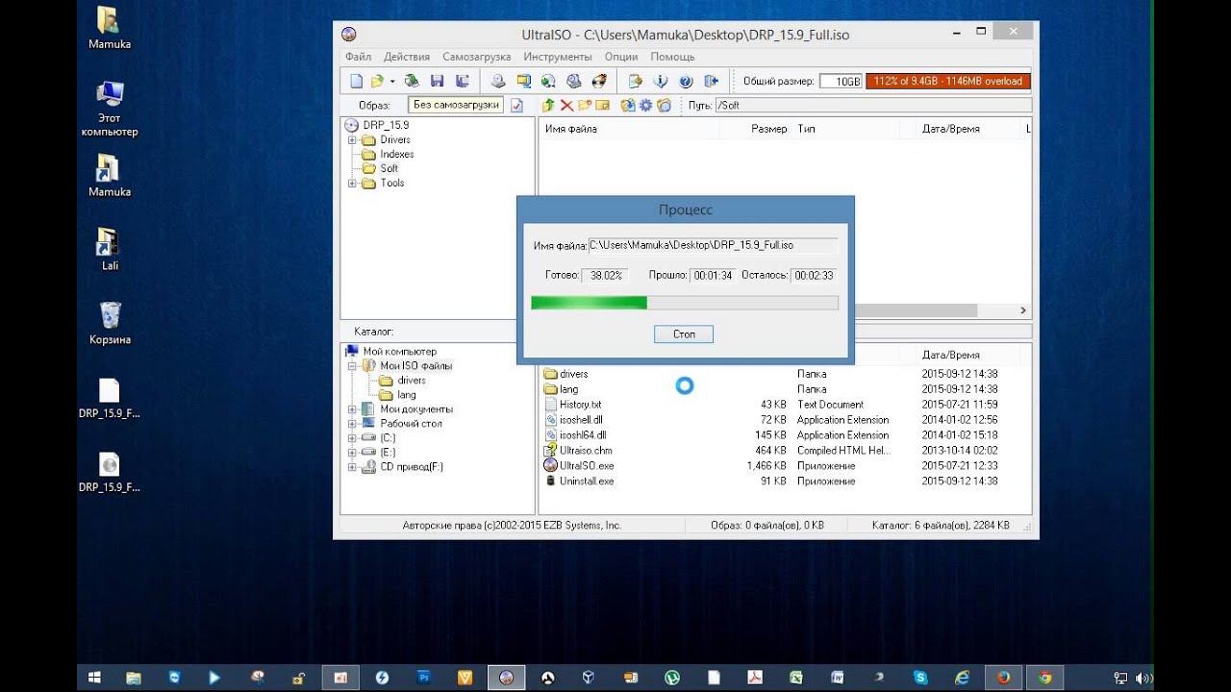The image size is (1231, 692).
Task: Click the Windows Start button
Action: point(94,678)
